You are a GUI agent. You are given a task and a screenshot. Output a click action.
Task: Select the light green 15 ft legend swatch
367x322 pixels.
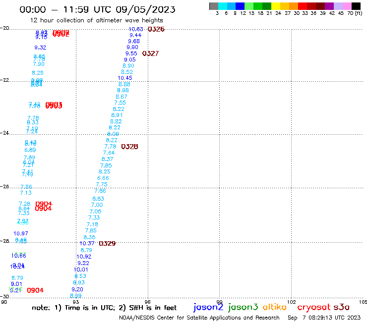(x=249, y=6)
